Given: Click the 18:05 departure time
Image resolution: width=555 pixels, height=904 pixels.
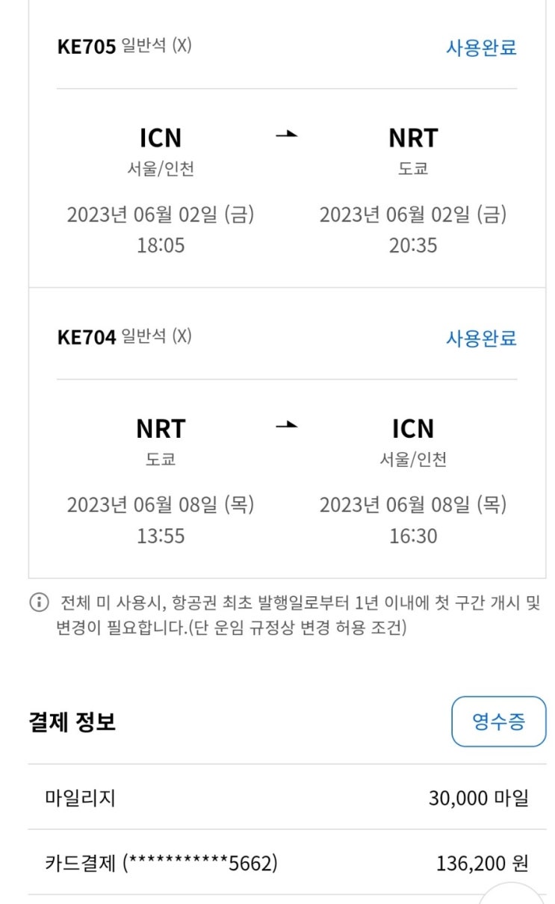Looking at the screenshot, I should tap(161, 245).
